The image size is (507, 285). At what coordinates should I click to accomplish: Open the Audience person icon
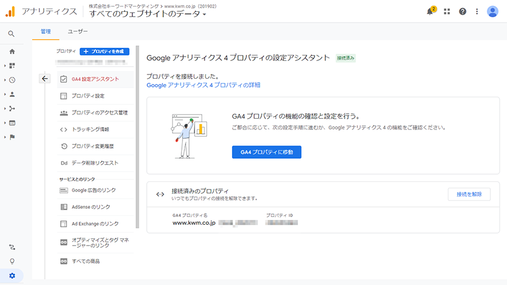tap(13, 94)
